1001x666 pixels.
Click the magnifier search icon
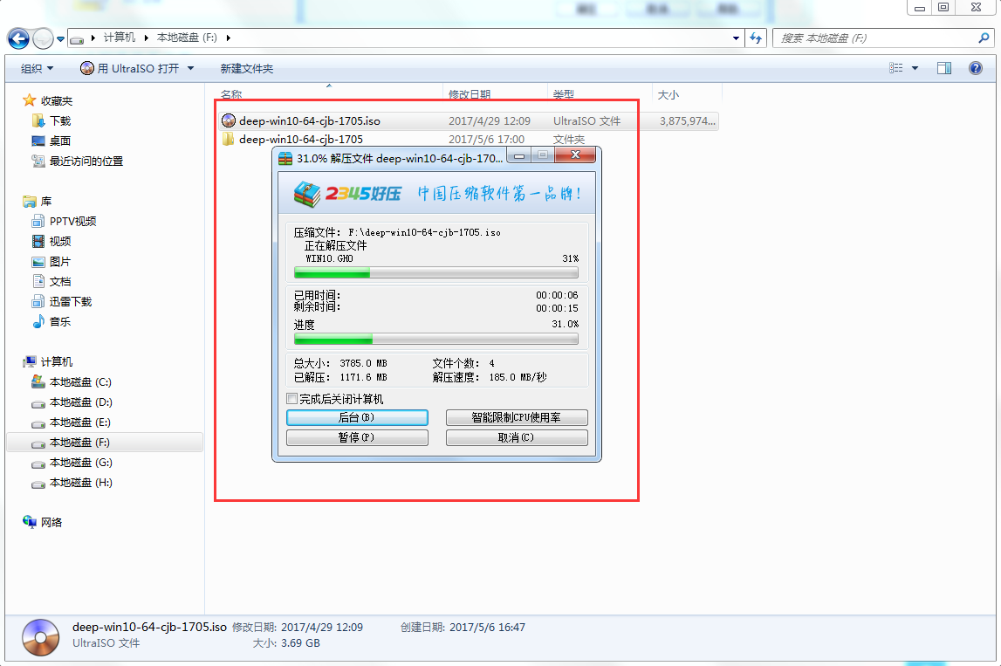(984, 38)
